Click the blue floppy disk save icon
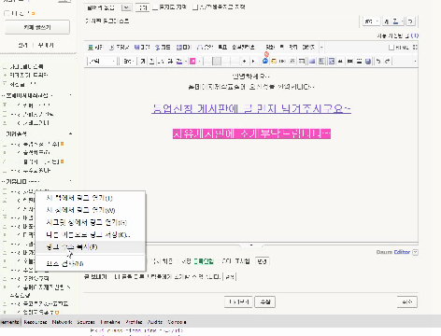 click(368, 61)
